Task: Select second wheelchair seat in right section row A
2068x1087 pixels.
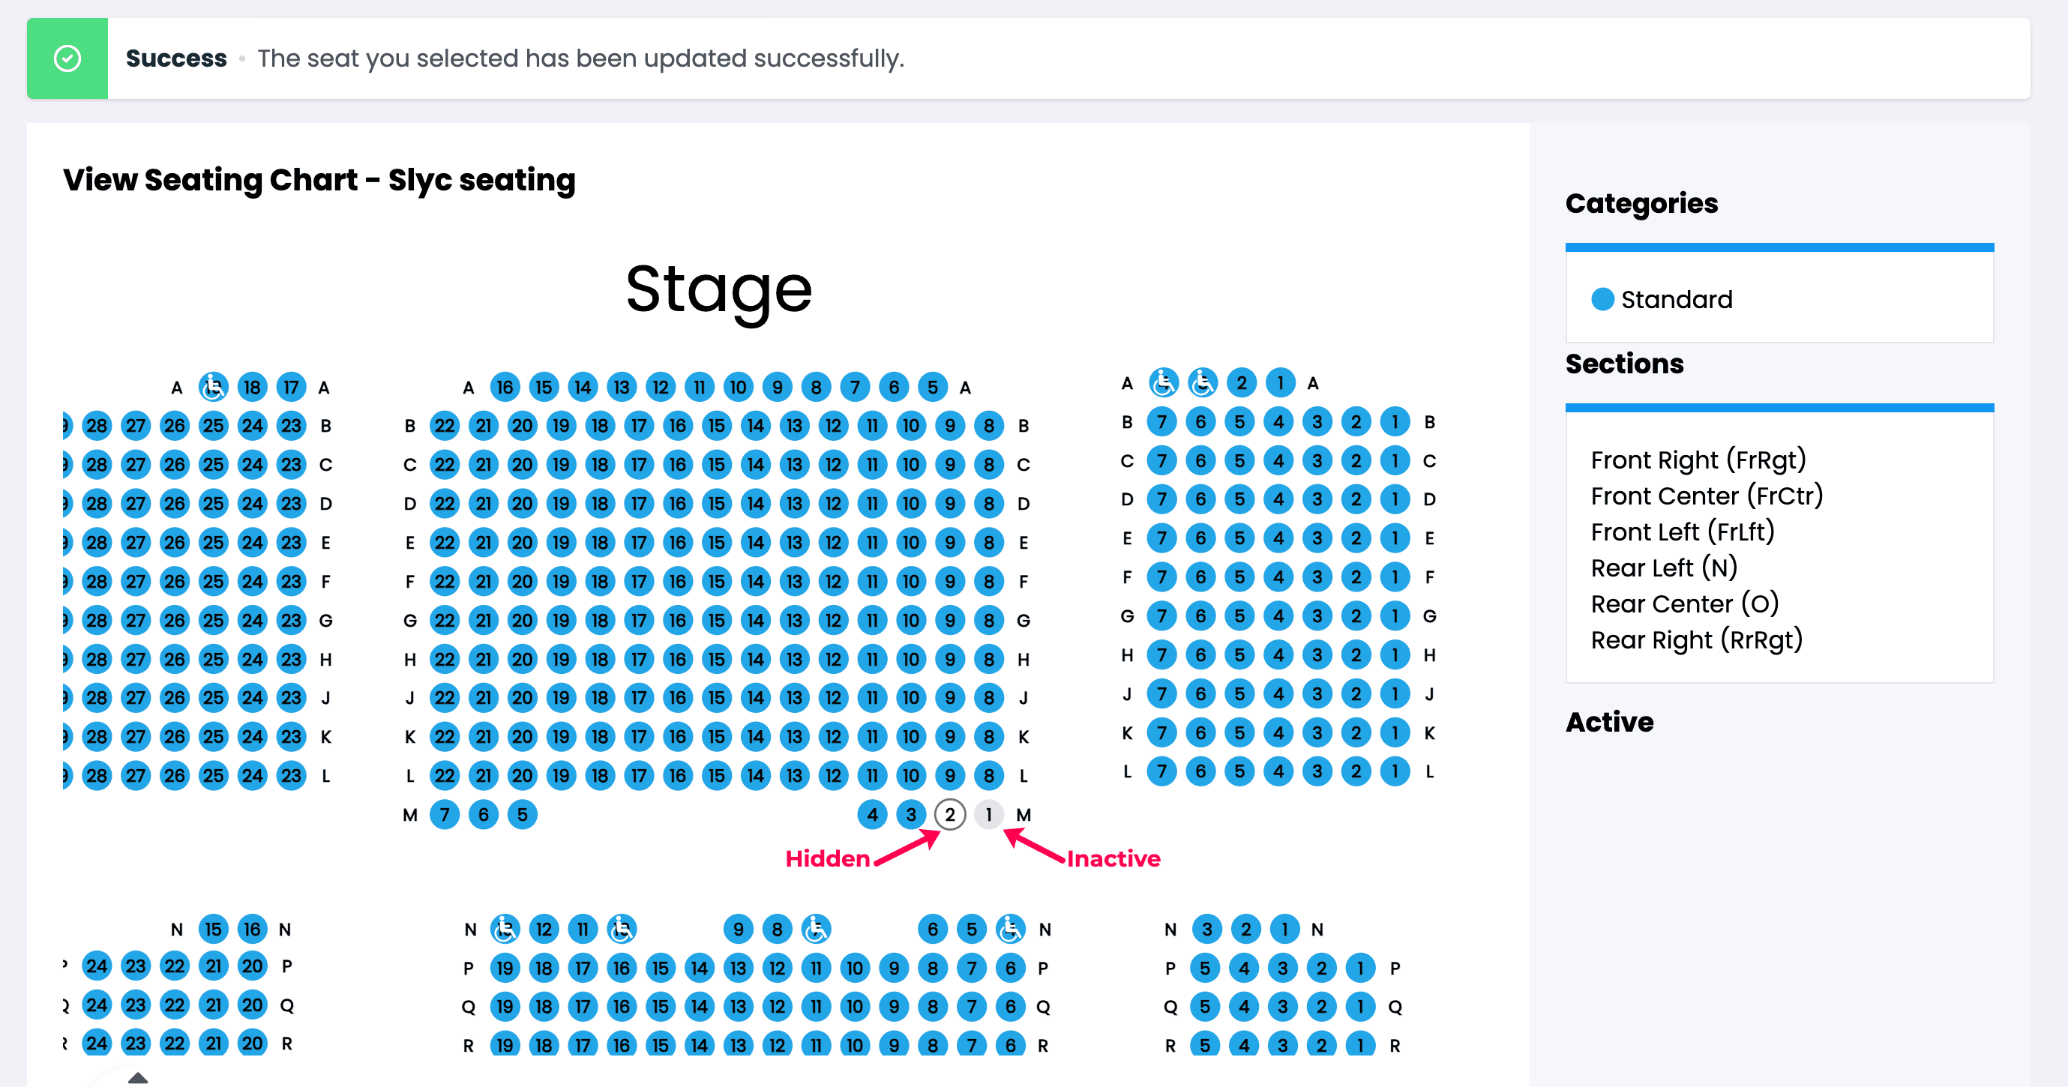Action: (1202, 383)
